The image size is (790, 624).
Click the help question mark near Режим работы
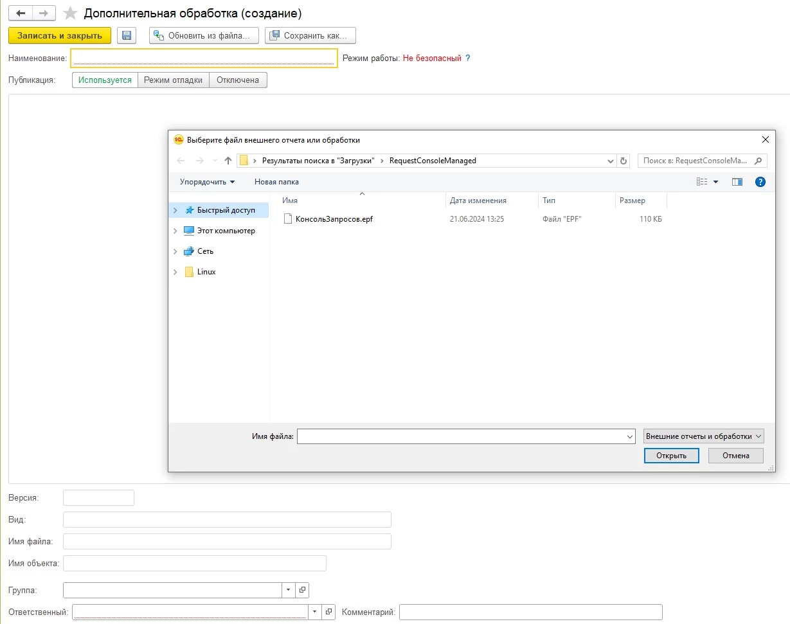pos(468,58)
